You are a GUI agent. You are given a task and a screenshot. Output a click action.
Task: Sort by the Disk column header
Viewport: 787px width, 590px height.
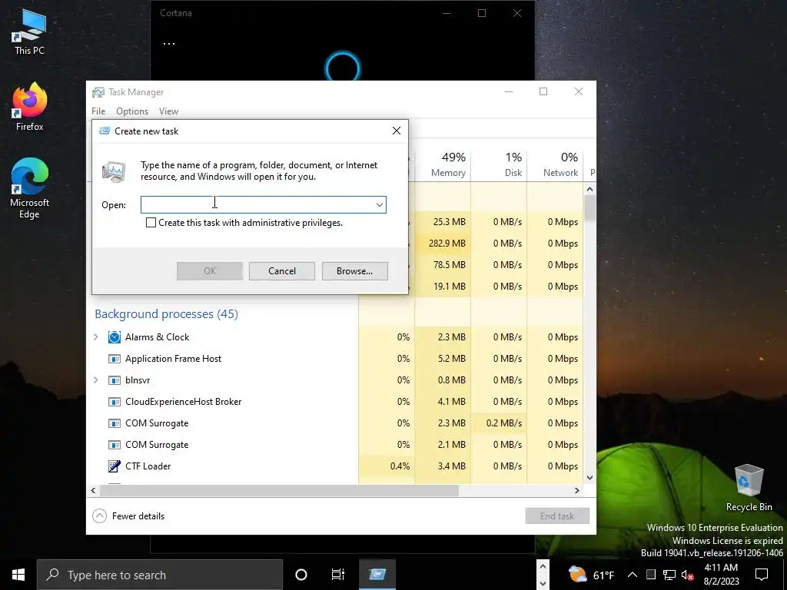pyautogui.click(x=500, y=164)
